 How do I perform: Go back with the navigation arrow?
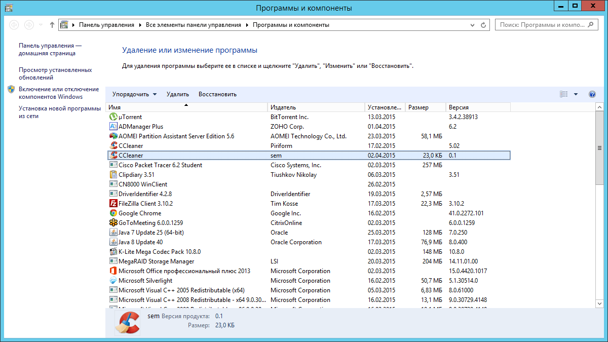coord(14,24)
